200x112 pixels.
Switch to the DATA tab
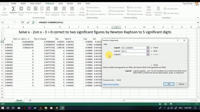click(61, 3)
